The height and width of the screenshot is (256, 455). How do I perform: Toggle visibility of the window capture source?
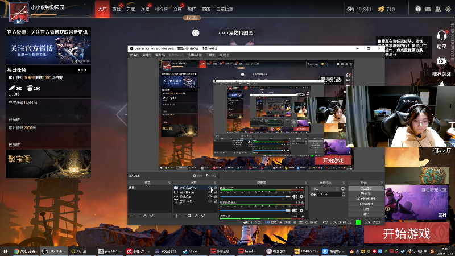click(210, 196)
